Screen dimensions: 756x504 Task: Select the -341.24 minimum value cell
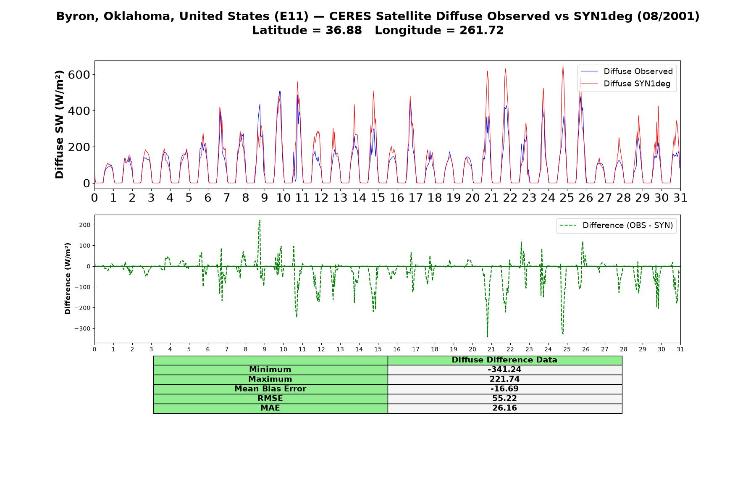pos(504,370)
